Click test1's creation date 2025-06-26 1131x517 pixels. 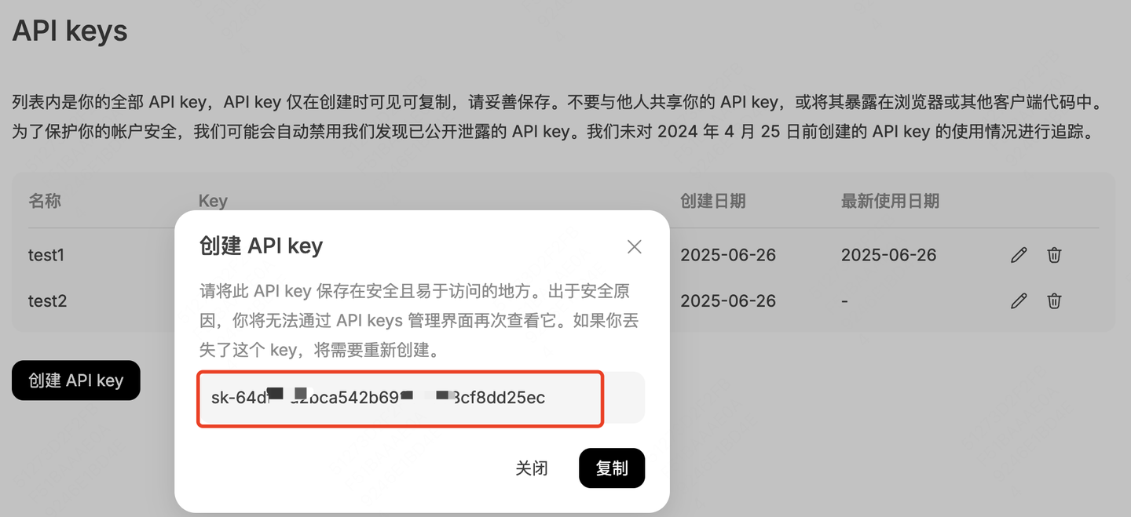click(x=728, y=255)
